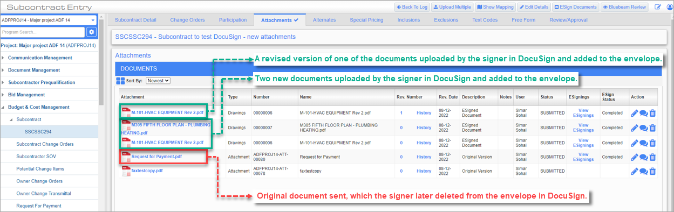Click PDF icon of M305 Fifth Floor Plan

[x=126, y=125]
